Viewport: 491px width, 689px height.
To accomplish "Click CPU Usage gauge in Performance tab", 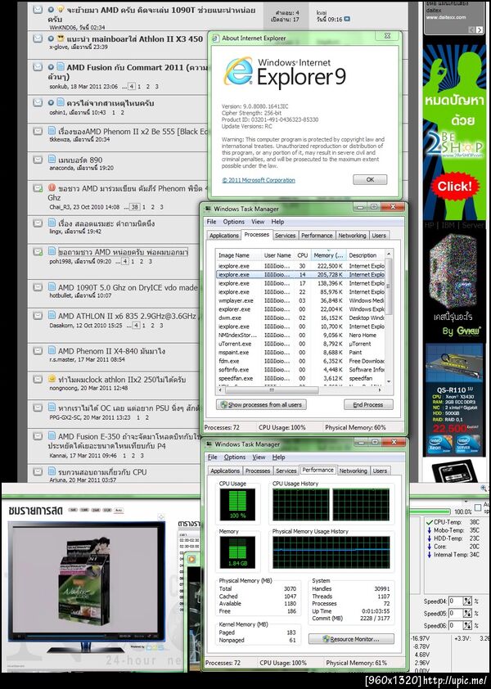I will pyautogui.click(x=237, y=505).
